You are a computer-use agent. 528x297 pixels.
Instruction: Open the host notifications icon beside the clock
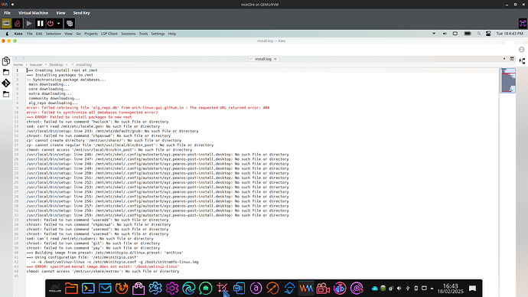point(472,289)
